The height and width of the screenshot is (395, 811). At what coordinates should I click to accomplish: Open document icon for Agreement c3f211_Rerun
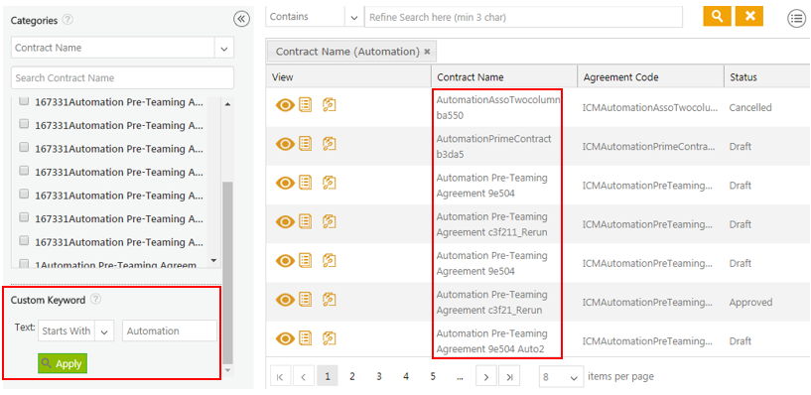pyautogui.click(x=306, y=222)
